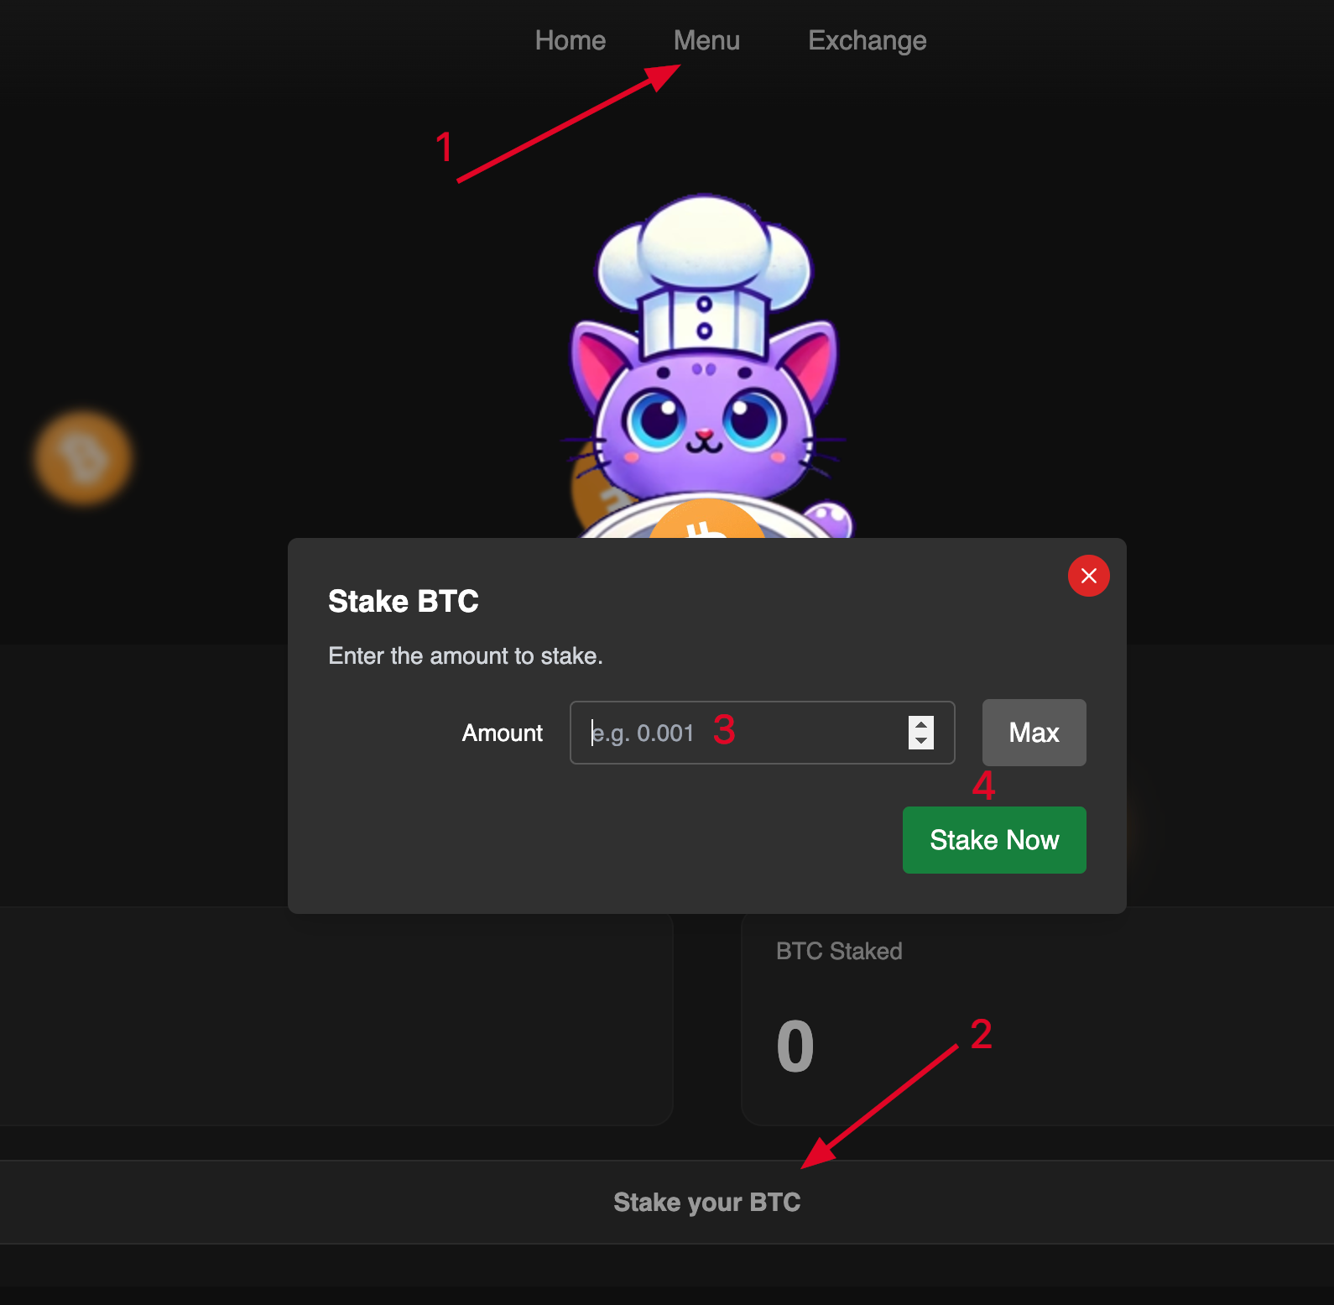1334x1305 pixels.
Task: Click the blurred Bitcoin coin on left
Action: coord(83,458)
